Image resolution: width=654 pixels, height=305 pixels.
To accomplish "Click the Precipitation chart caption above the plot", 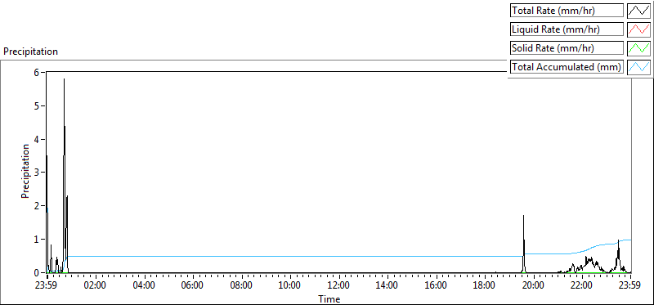I will tap(30, 52).
